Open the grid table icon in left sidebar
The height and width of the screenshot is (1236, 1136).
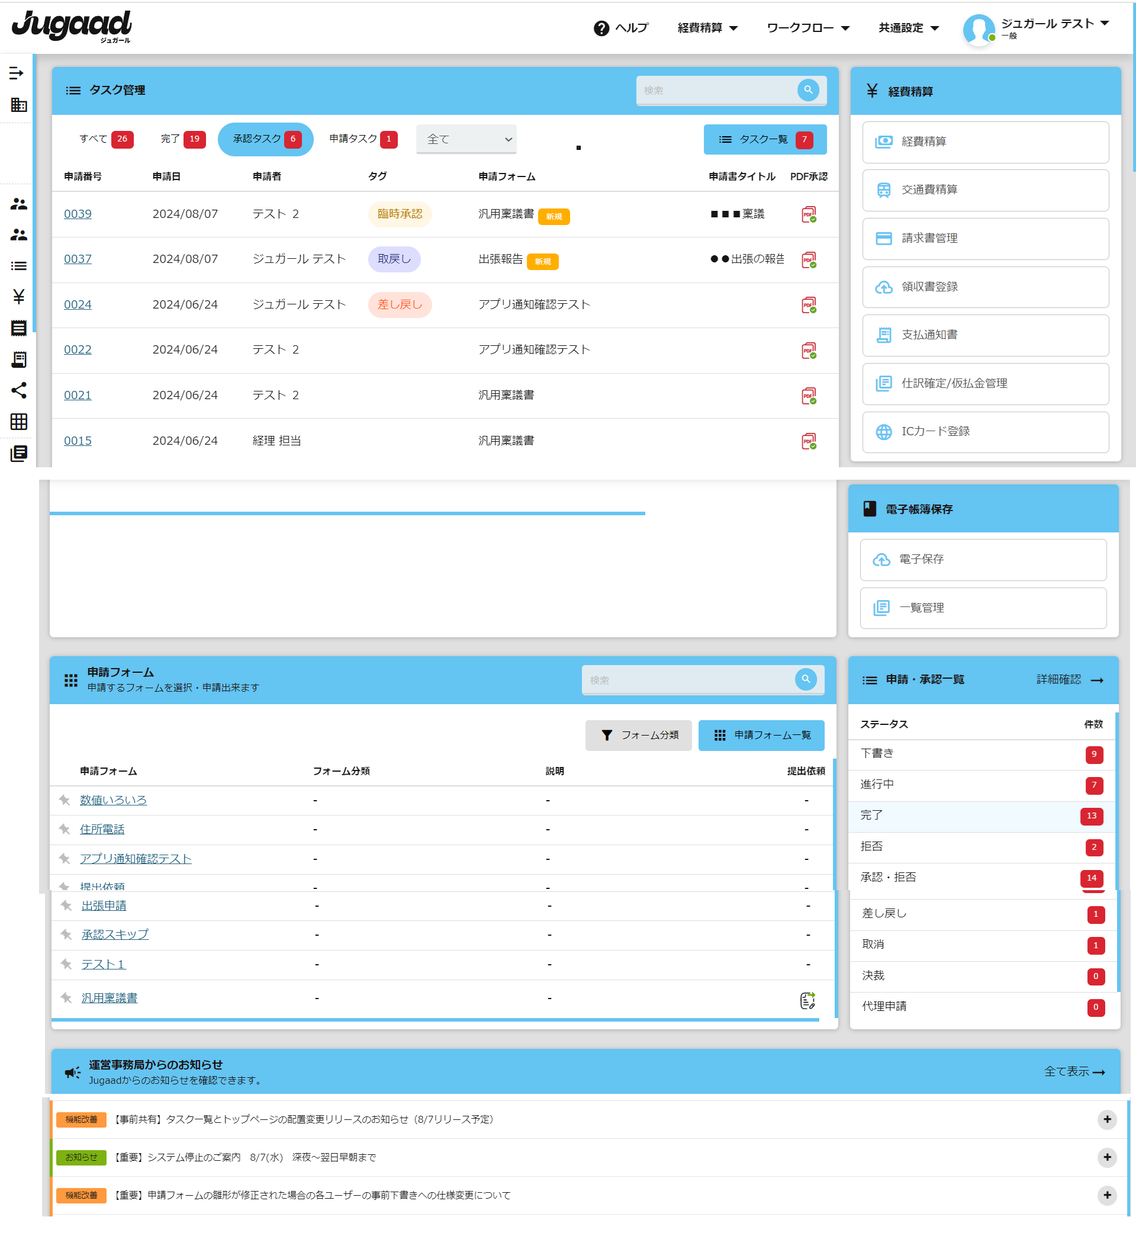(x=18, y=422)
